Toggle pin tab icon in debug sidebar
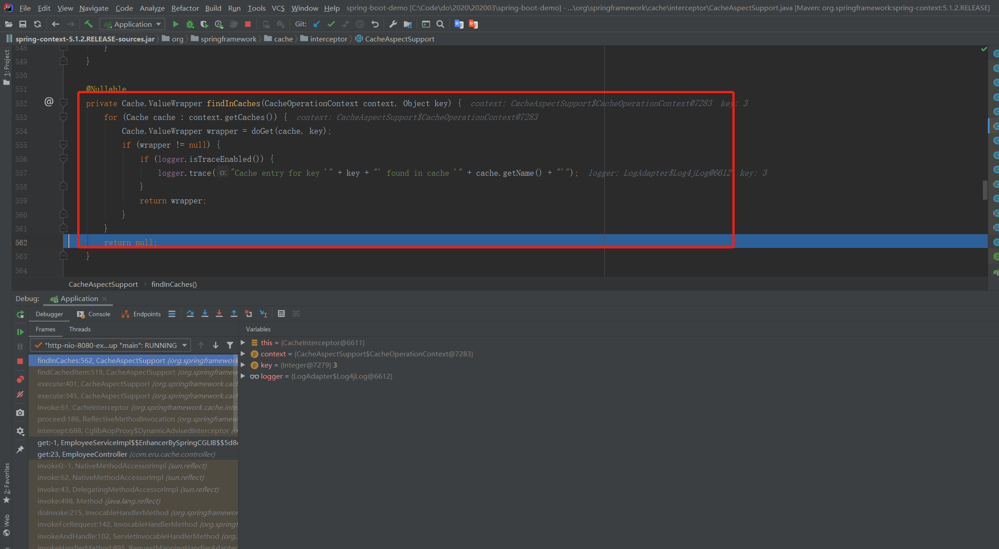 [20, 450]
